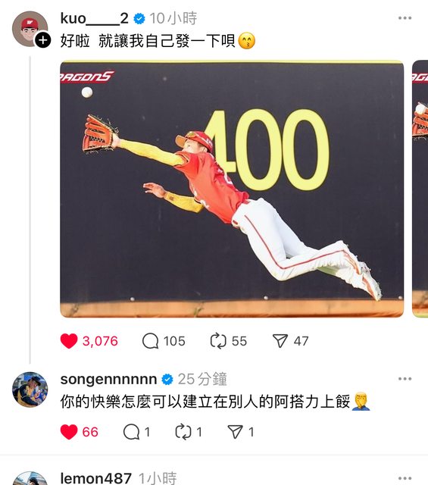
Task: Open comments on post with 105 replies
Action: 150,341
